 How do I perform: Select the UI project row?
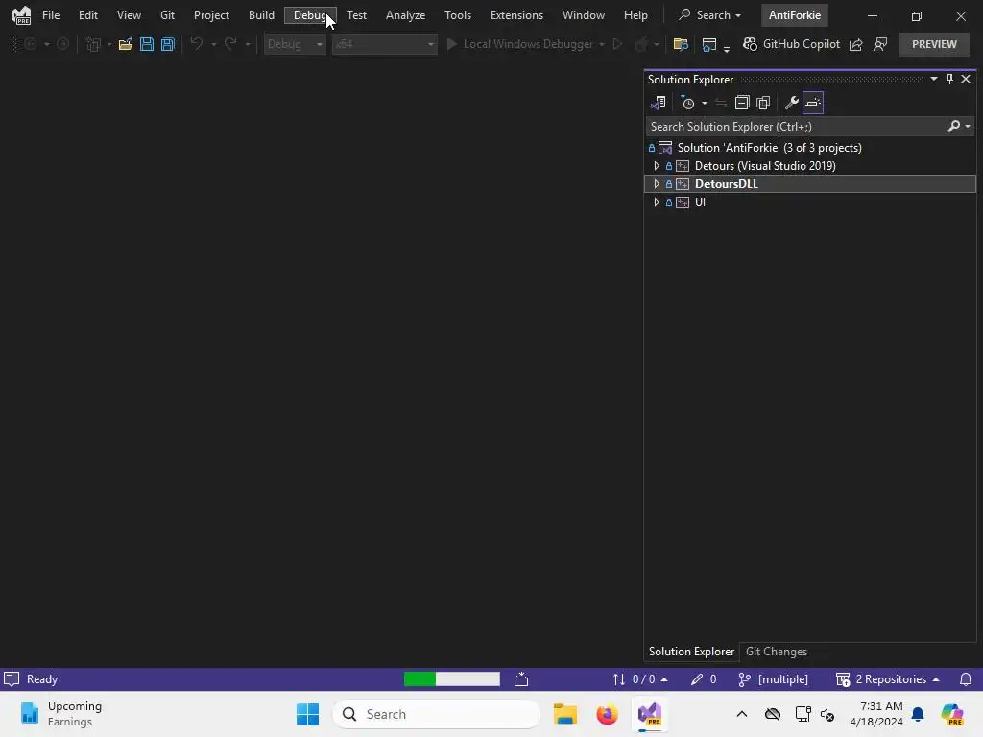[810, 202]
